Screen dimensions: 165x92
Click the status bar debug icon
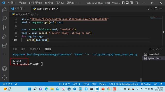tap(16, 84)
